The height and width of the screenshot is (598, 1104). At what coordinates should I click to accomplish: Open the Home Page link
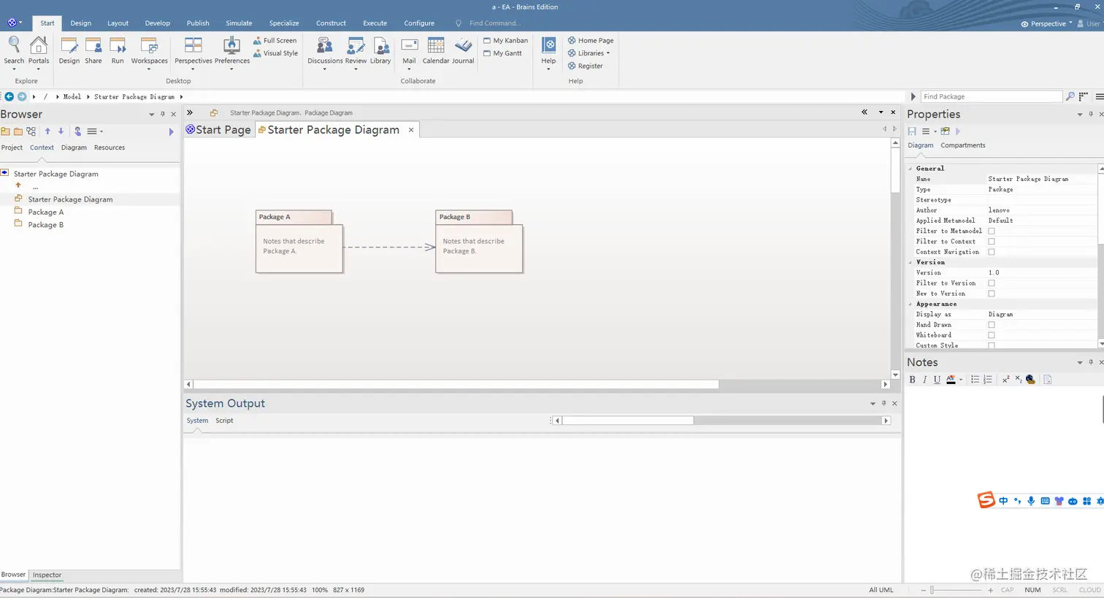tap(591, 41)
